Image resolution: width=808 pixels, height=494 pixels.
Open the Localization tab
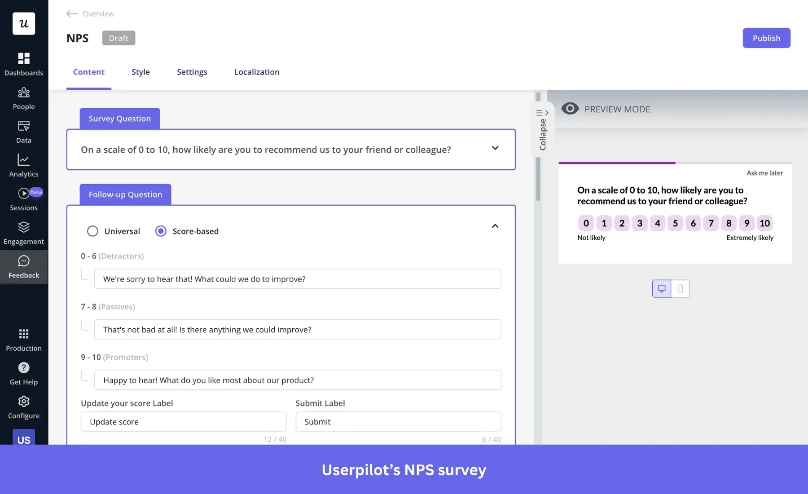(256, 72)
